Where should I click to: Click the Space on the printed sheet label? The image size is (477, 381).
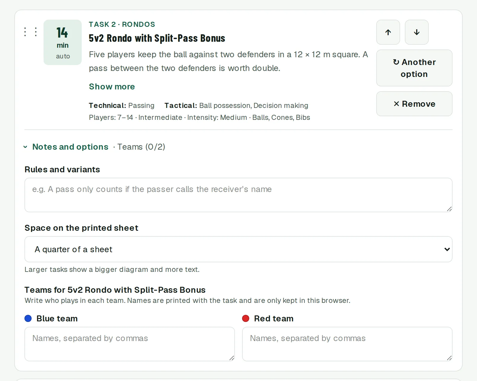(x=81, y=228)
